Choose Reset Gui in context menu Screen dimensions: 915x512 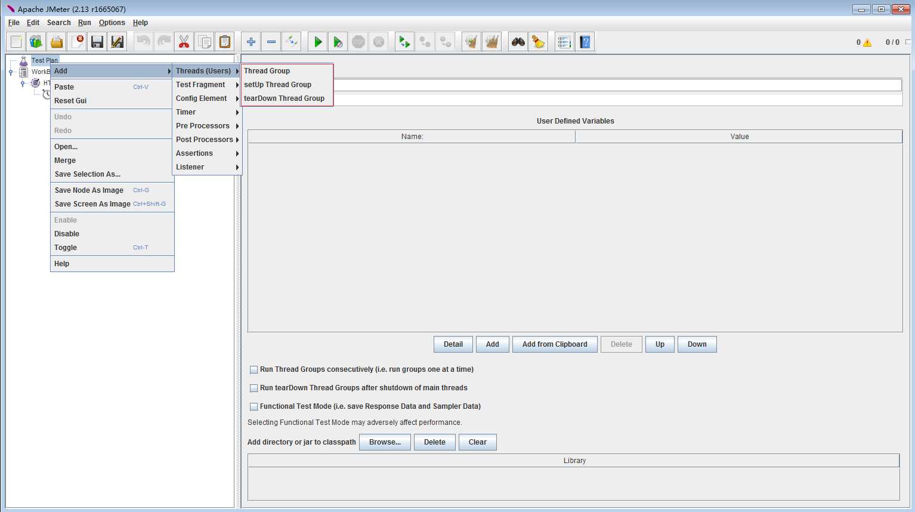tap(112, 101)
